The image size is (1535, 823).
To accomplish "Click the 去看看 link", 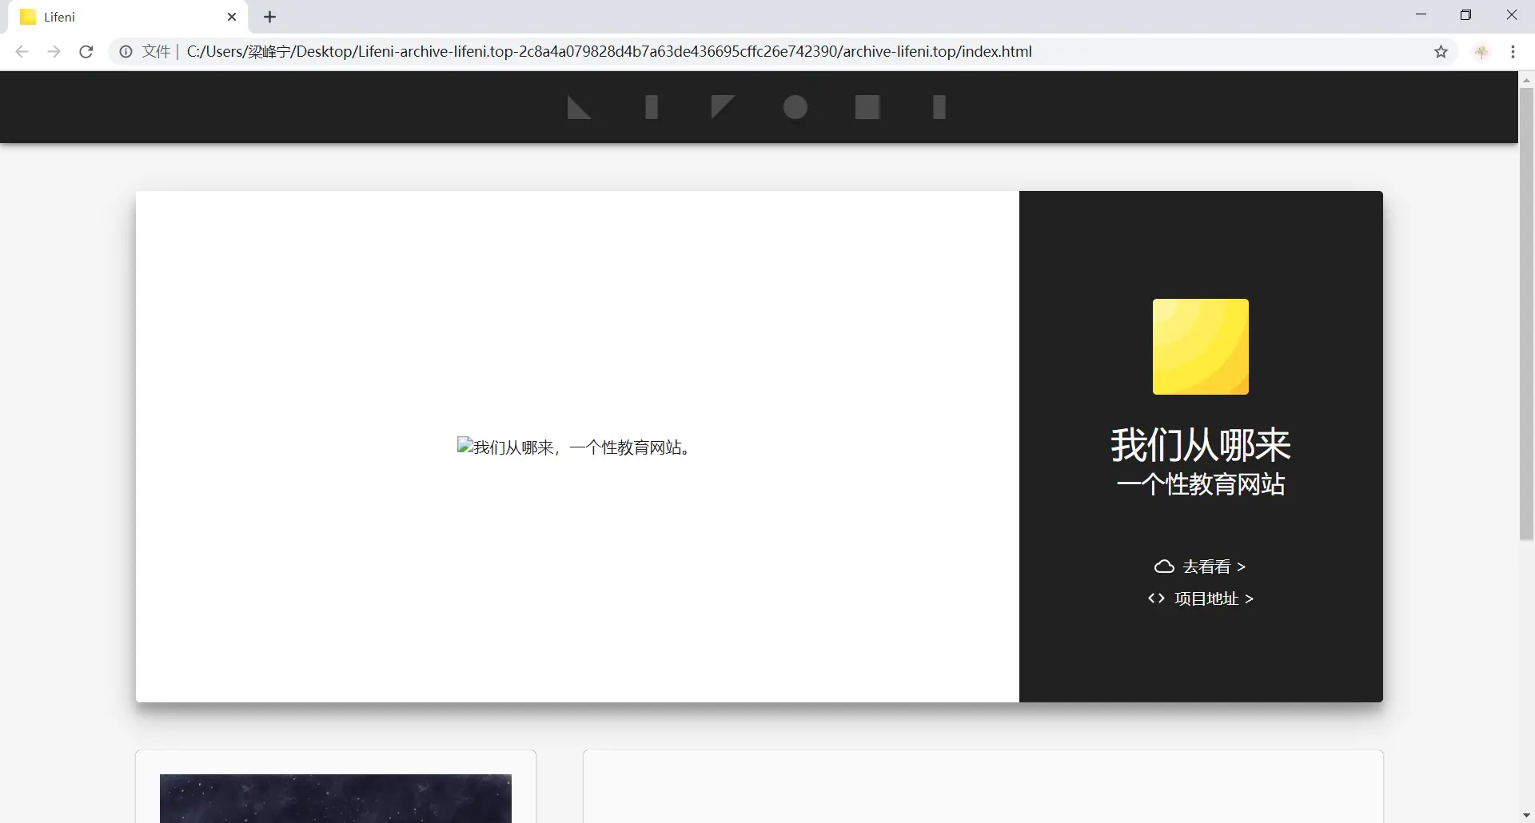I will [1207, 566].
